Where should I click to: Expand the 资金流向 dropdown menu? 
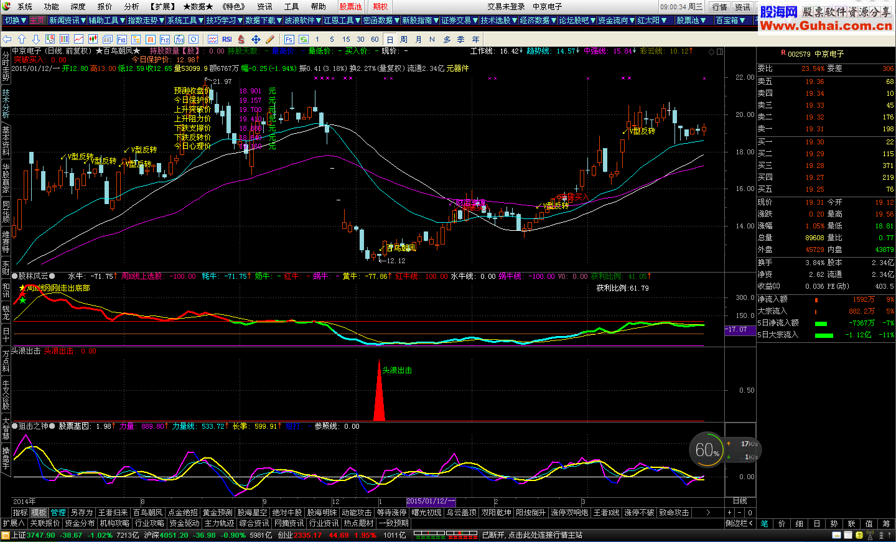(x=616, y=21)
